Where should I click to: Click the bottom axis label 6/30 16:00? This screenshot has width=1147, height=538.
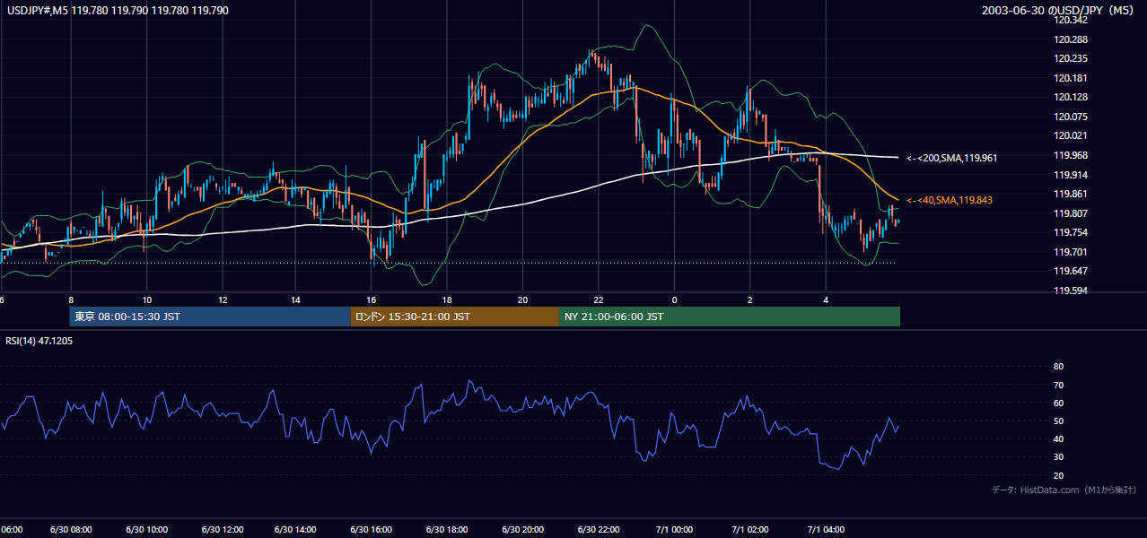(x=372, y=530)
